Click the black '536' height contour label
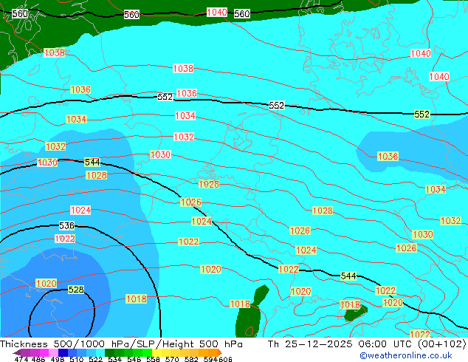468x362 pixels. [x=66, y=225]
